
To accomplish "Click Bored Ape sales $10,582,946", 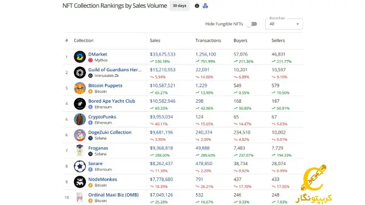I will point(162,101).
